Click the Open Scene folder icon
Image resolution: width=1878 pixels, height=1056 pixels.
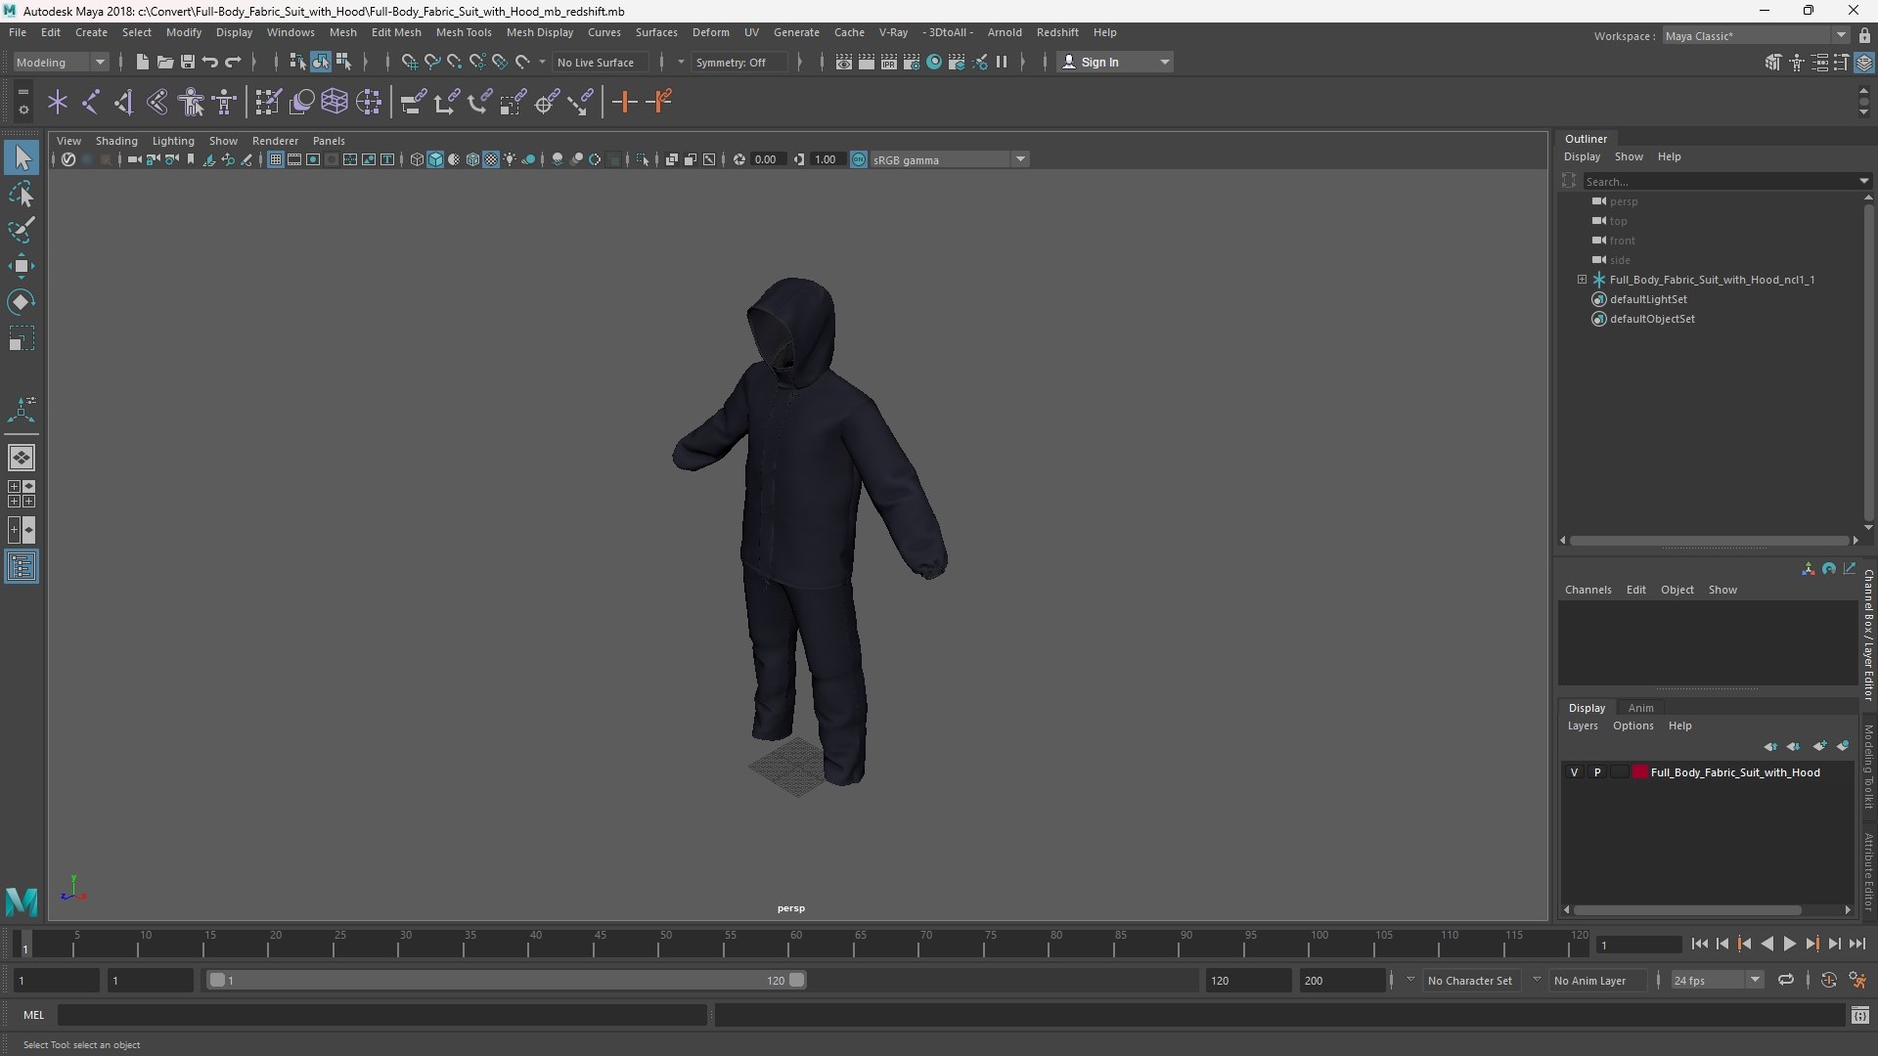[x=164, y=62]
